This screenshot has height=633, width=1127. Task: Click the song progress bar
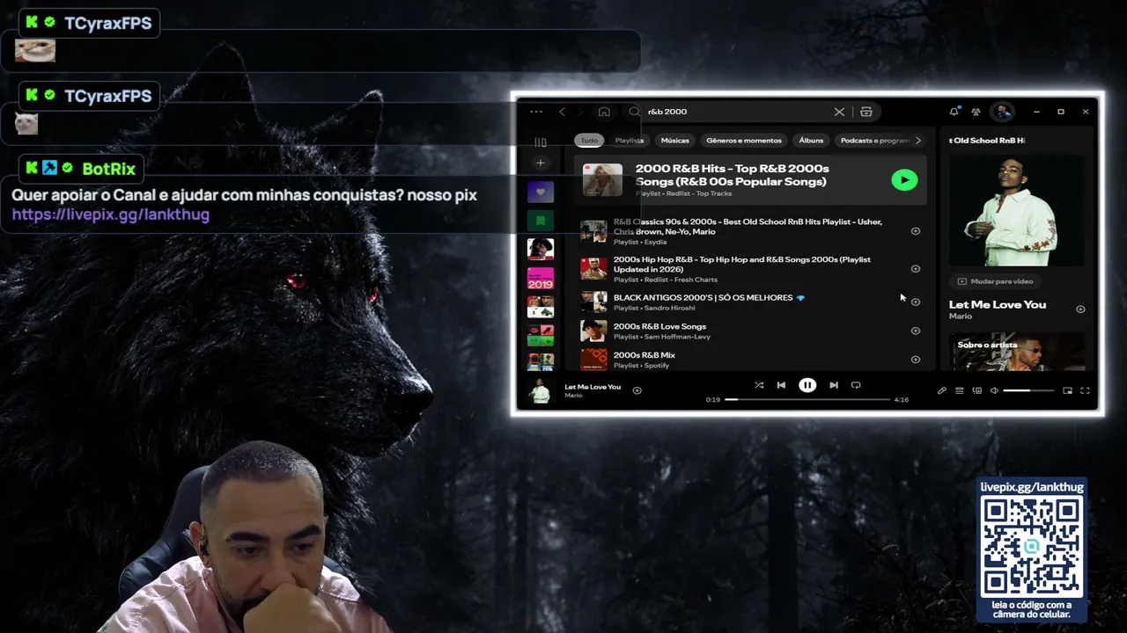[x=807, y=399]
